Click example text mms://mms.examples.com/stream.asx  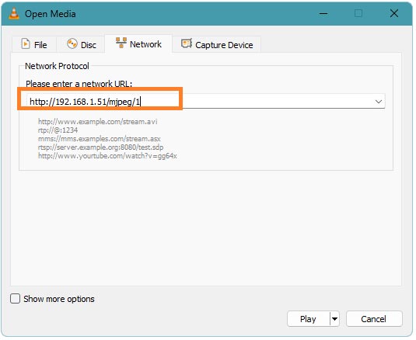pyautogui.click(x=100, y=139)
